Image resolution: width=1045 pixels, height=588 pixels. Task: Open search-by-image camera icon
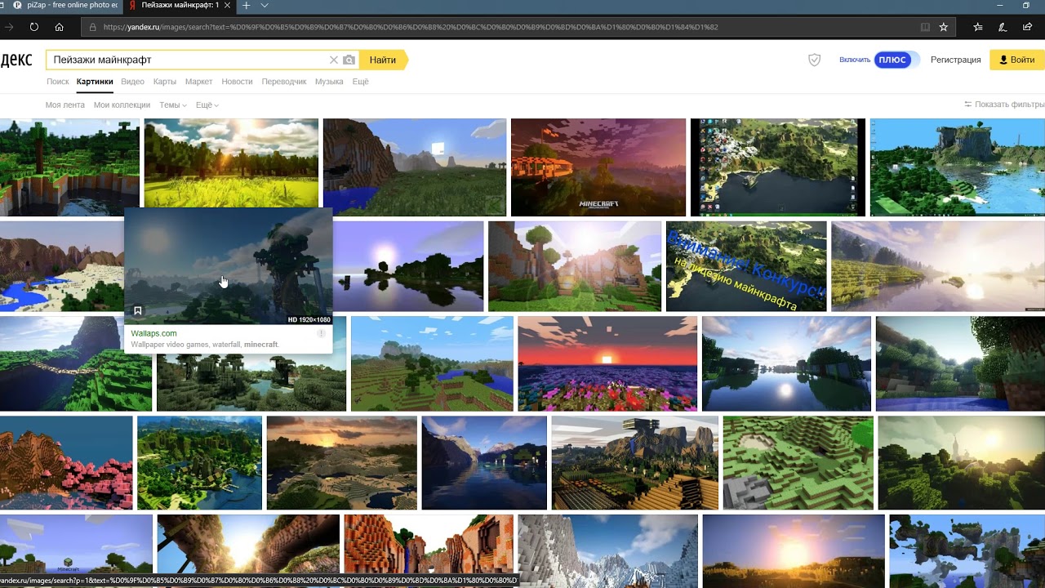tap(349, 60)
